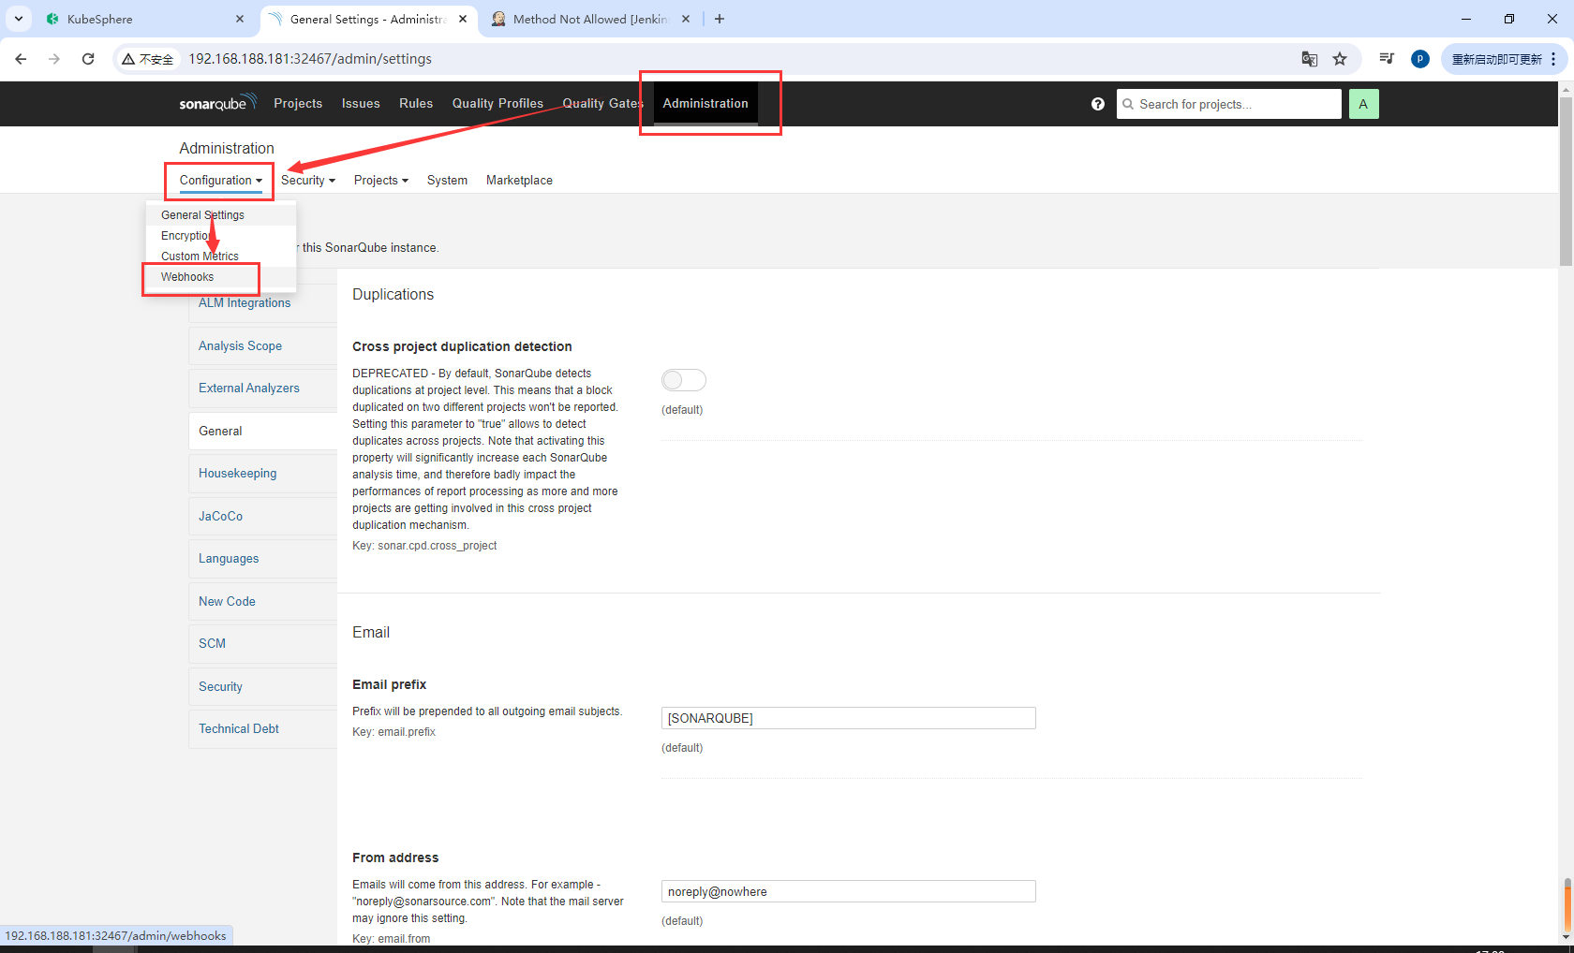Open the media control icon in Chrome toolbar
1574x953 pixels.
1387,59
